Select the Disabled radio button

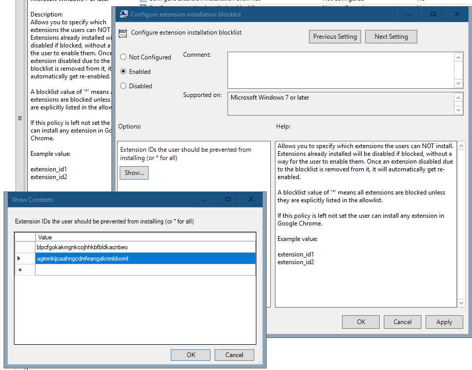(x=123, y=86)
